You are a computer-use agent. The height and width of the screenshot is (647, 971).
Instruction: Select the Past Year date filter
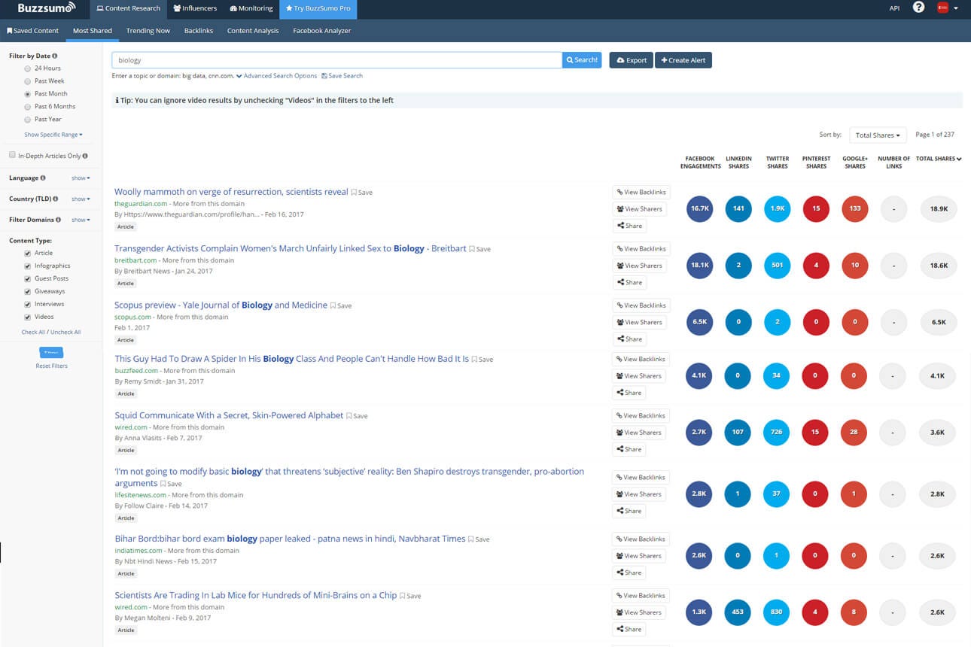(x=28, y=120)
